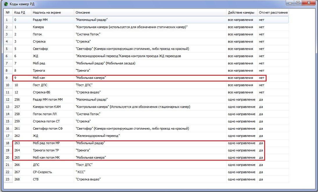Select the Стрелка-ВБ cell
Image resolution: width=318 pixels, height=192 pixels.
click(53, 92)
